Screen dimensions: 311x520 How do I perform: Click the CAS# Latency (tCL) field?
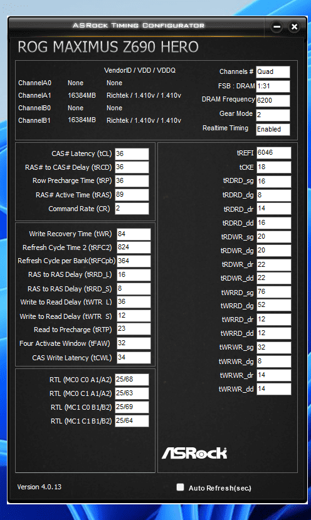tap(132, 154)
